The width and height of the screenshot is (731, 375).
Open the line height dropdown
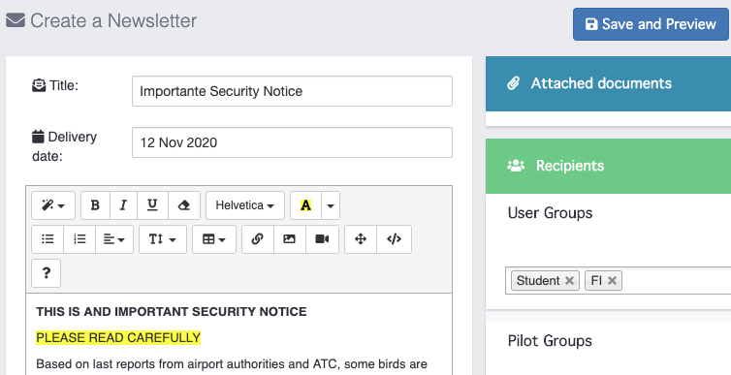[x=163, y=239]
